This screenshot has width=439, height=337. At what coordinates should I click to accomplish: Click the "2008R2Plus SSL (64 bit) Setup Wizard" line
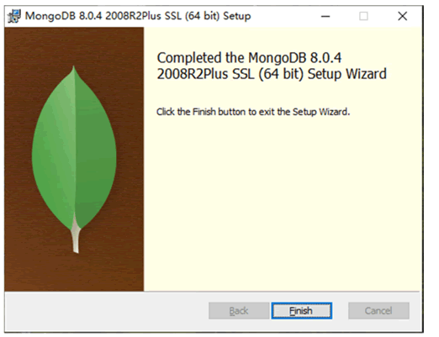[272, 74]
